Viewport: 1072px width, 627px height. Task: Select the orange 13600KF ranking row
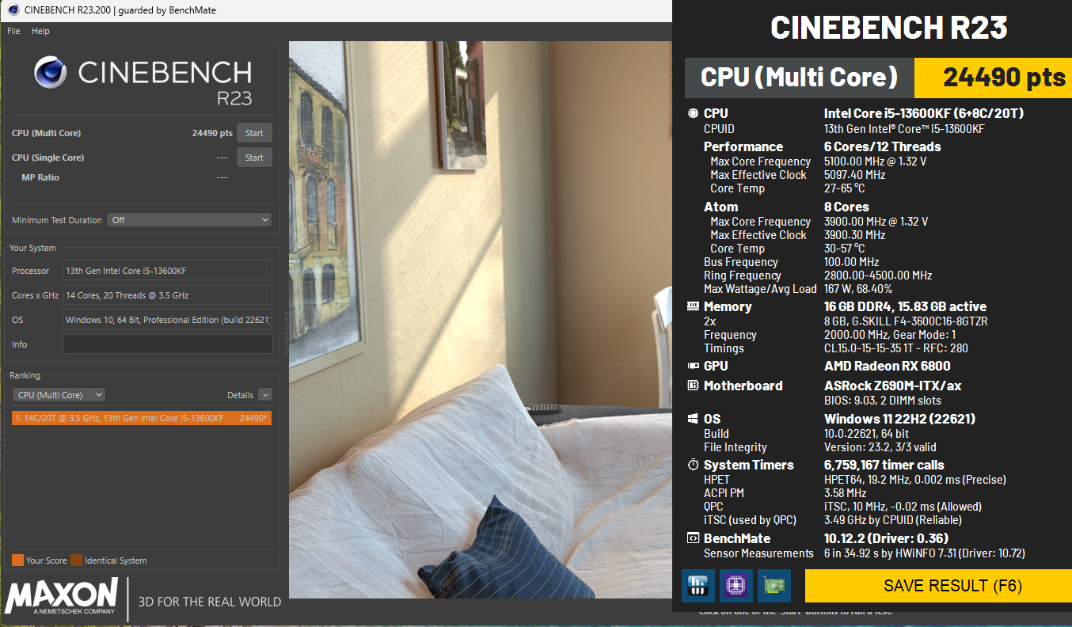coord(142,418)
